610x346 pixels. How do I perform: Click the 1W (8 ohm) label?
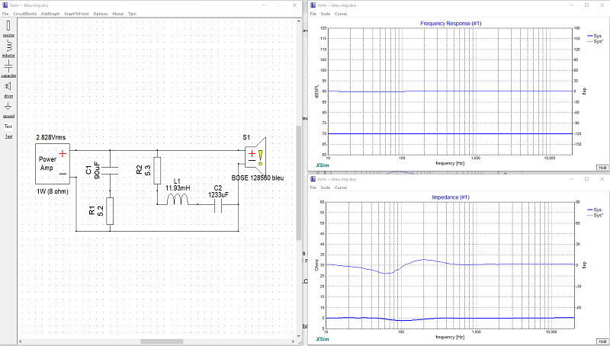(53, 191)
